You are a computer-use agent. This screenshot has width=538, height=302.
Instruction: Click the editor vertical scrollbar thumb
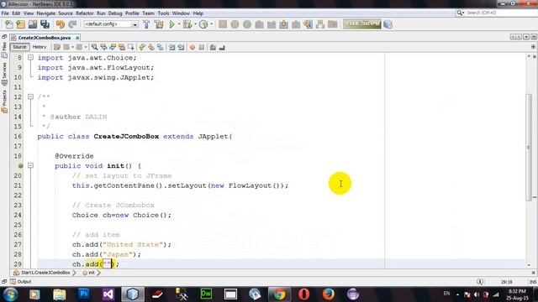(529, 148)
